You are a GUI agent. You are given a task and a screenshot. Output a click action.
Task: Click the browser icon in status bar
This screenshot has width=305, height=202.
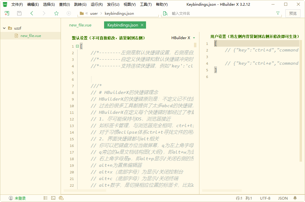[x=61, y=198]
